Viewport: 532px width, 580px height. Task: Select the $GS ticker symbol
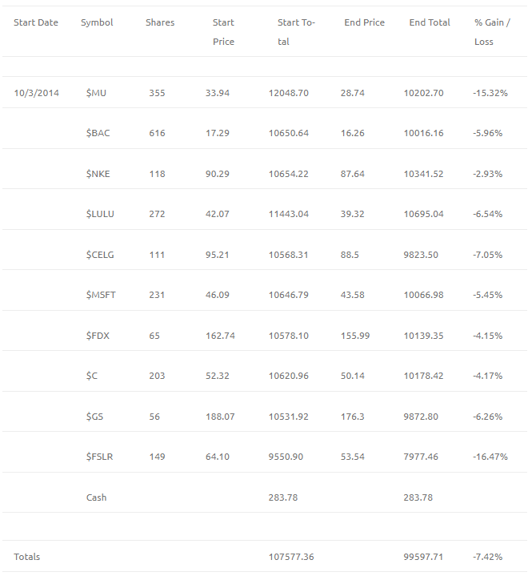point(94,417)
